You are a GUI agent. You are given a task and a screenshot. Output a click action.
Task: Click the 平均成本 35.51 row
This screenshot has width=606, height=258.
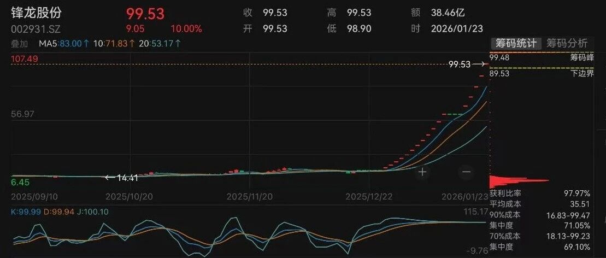[x=540, y=204]
